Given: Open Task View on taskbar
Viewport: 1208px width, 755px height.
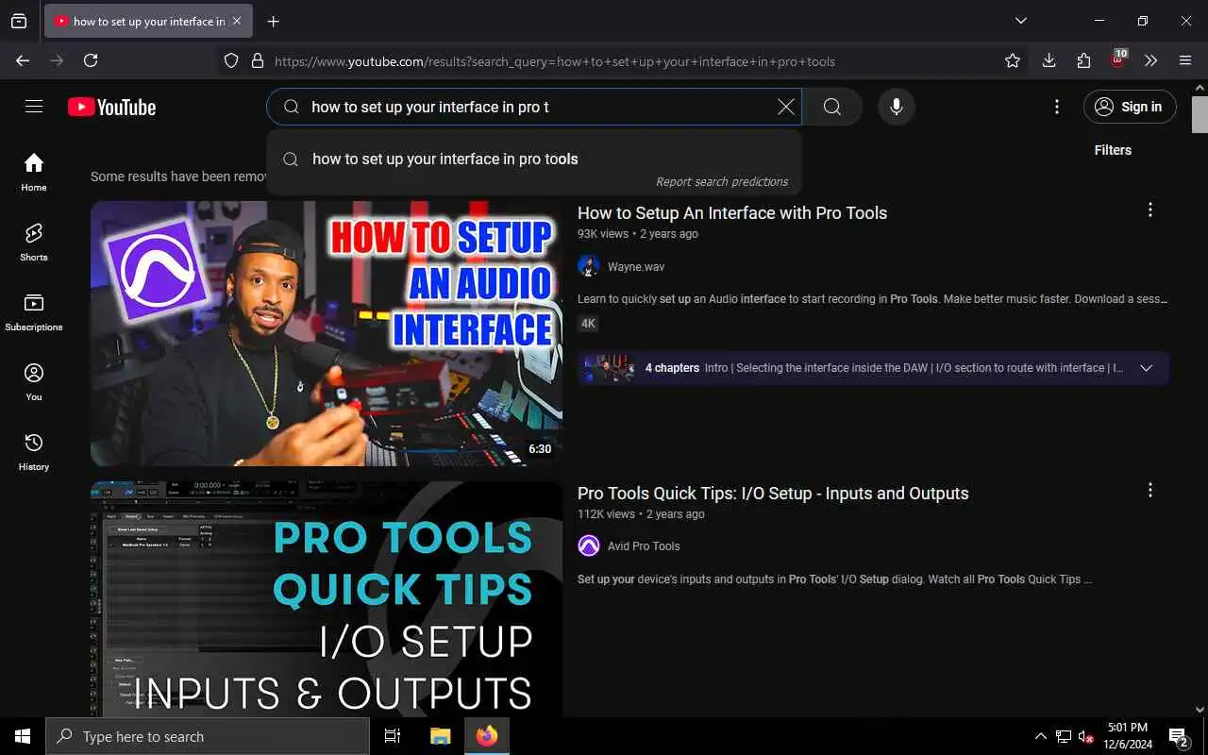Looking at the screenshot, I should pos(393,736).
